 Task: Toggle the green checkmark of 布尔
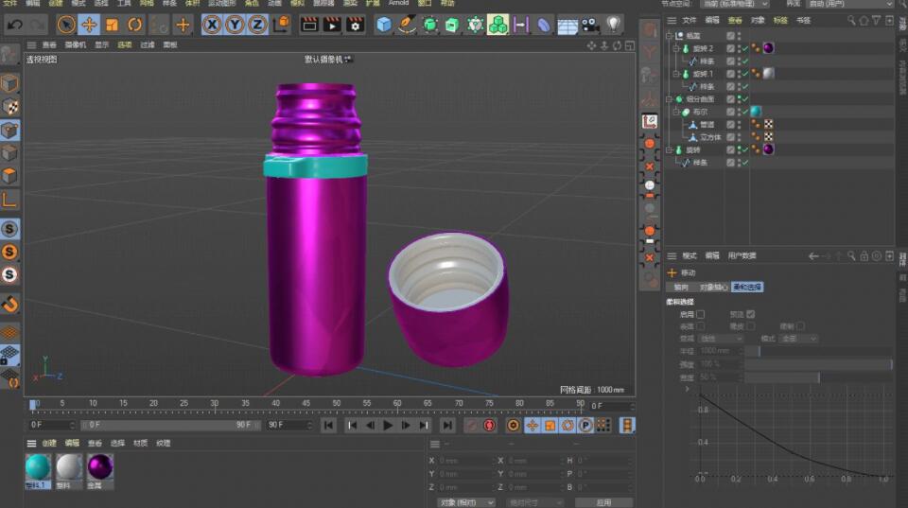(745, 112)
